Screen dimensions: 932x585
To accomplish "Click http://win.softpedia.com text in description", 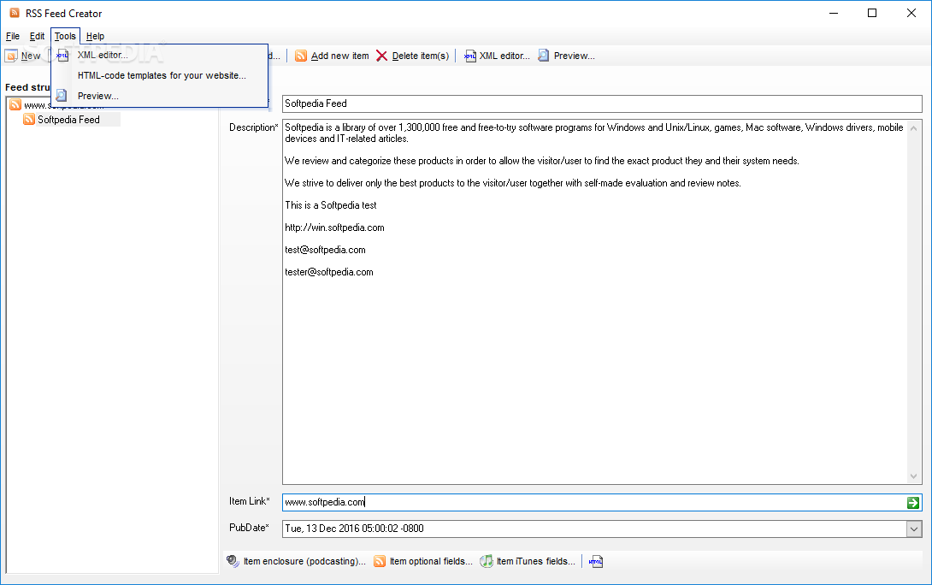I will (x=334, y=227).
